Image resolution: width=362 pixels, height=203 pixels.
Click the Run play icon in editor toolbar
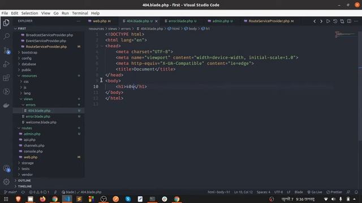click(328, 21)
